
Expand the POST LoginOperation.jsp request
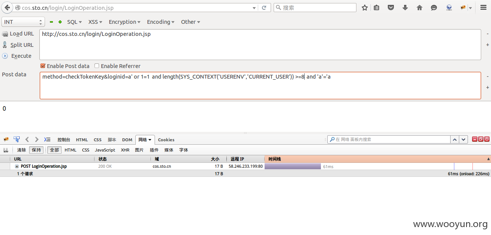point(17,166)
